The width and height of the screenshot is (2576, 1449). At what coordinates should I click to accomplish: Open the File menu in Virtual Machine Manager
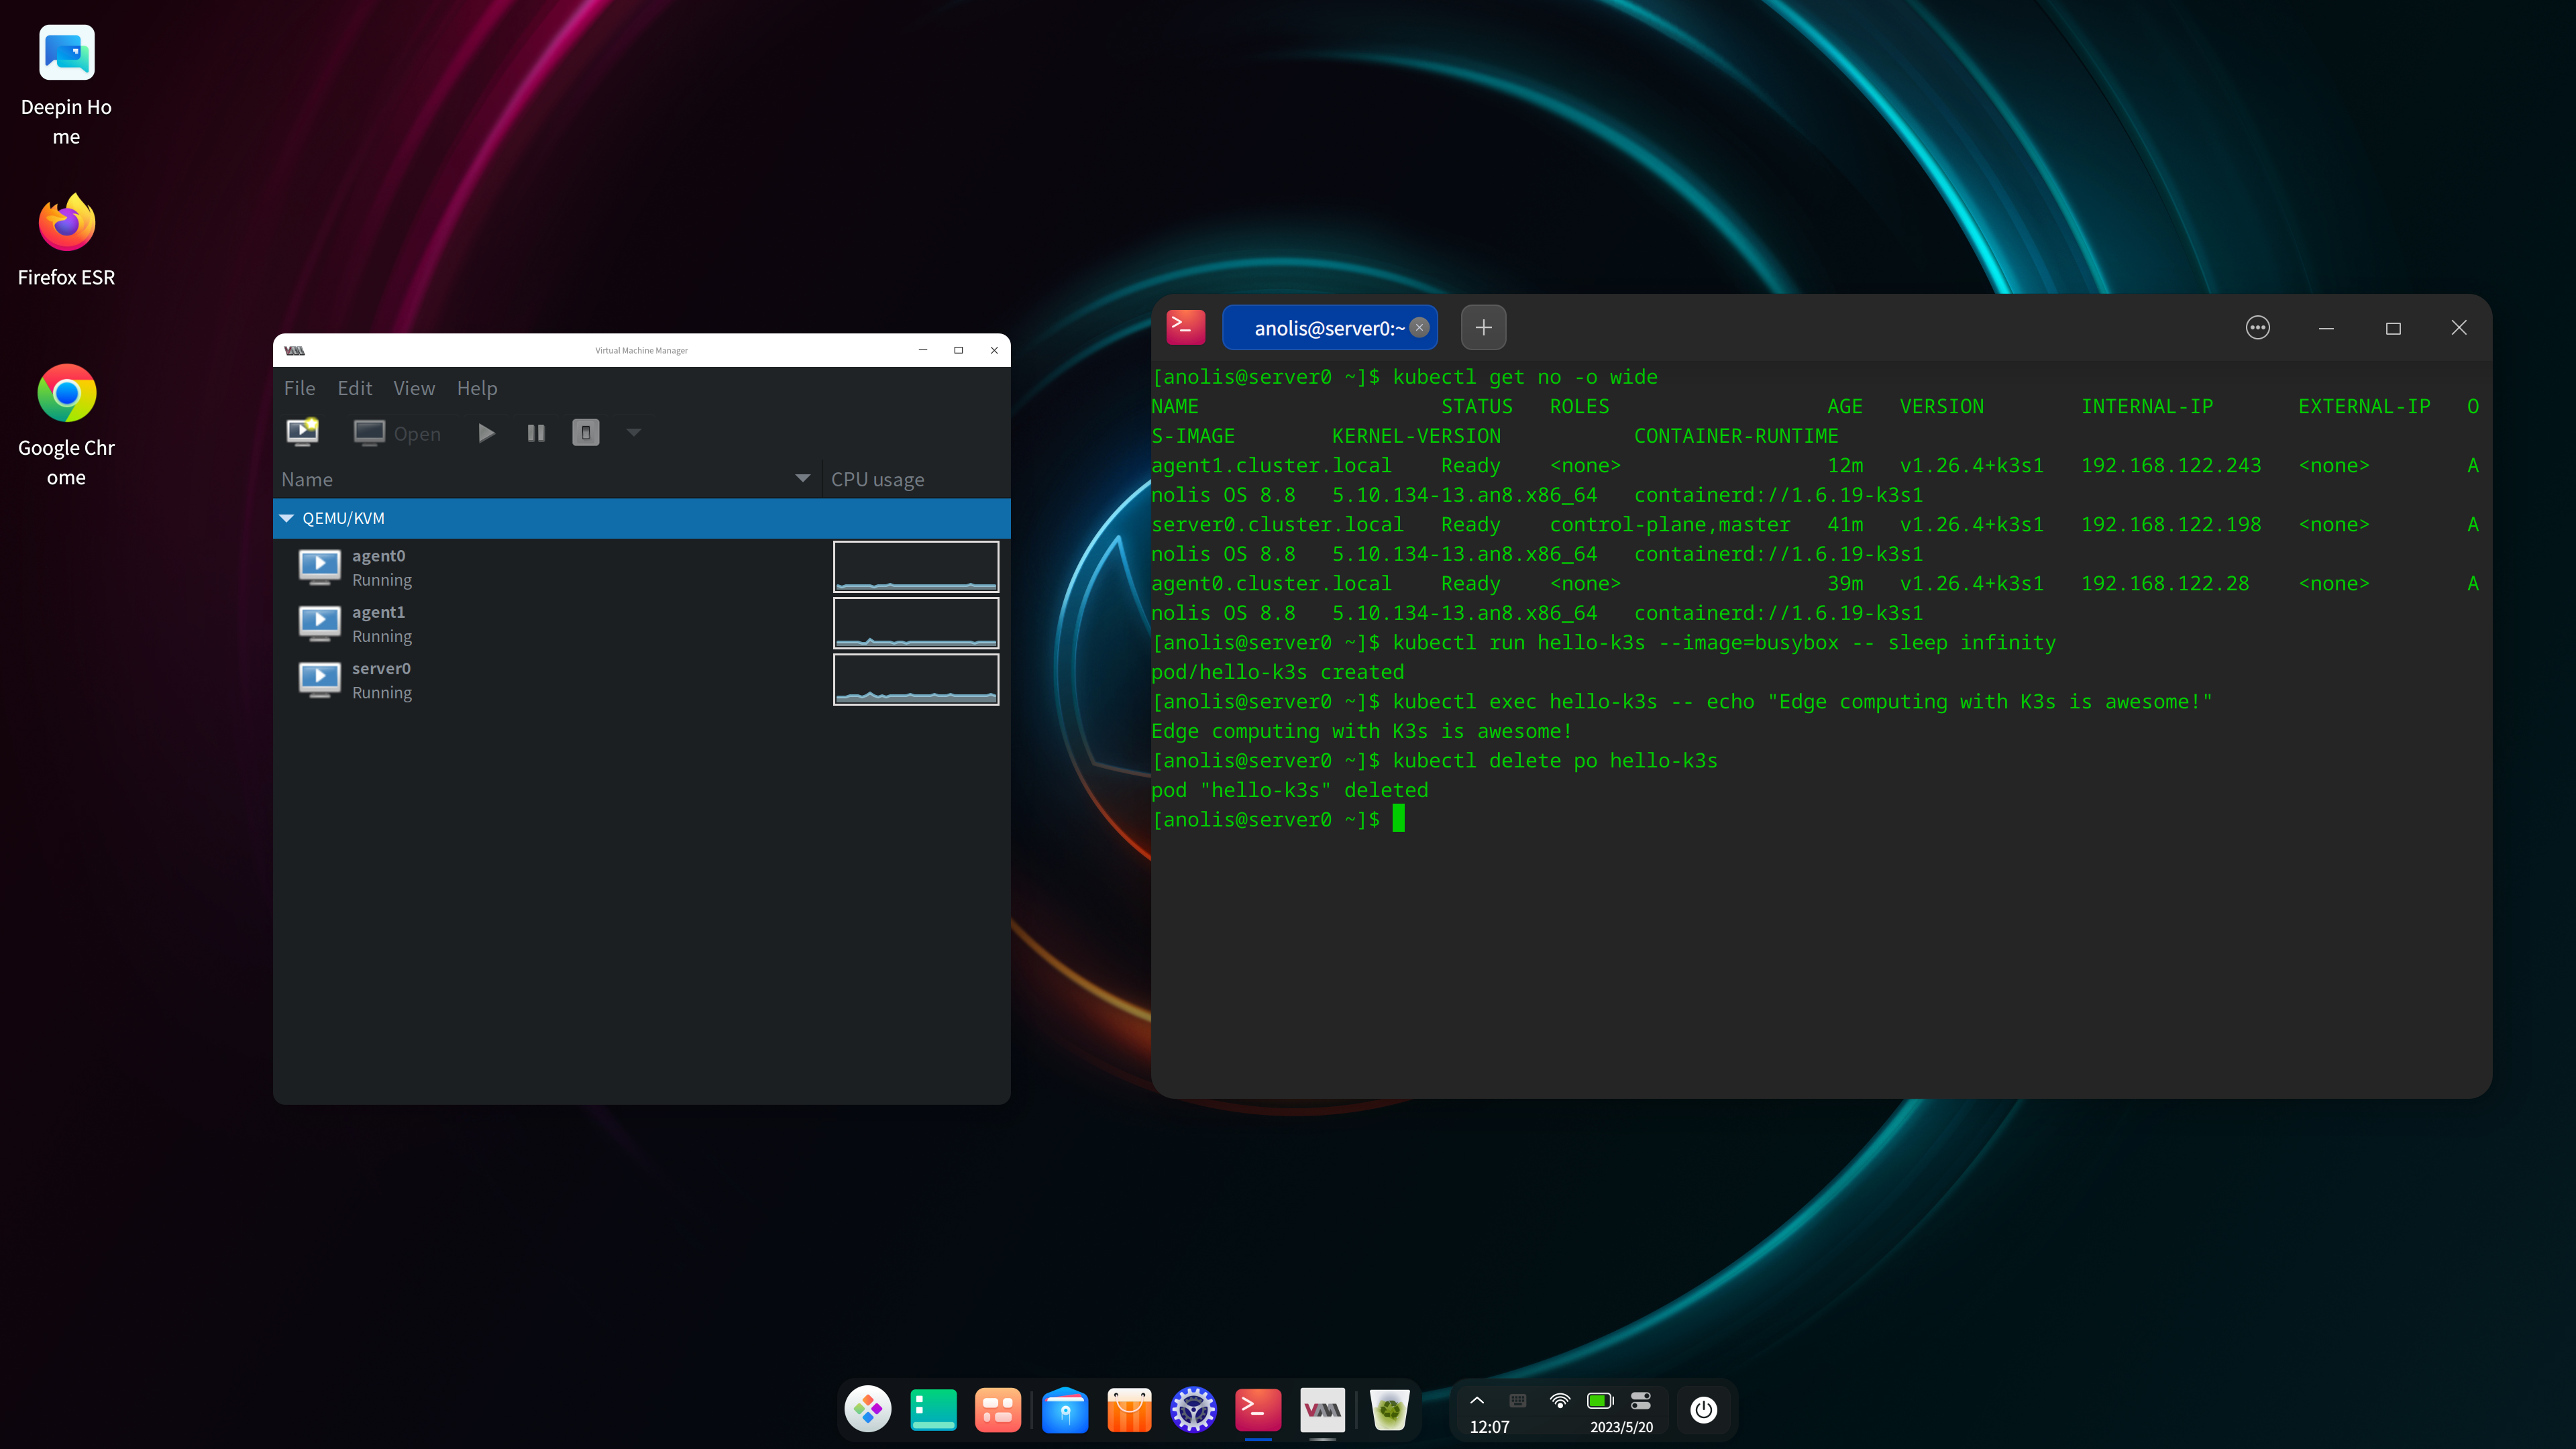click(299, 388)
